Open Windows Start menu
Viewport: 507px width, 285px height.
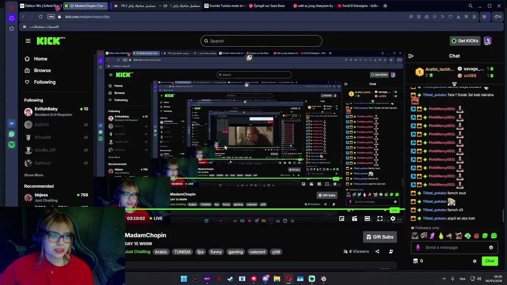tap(184, 279)
